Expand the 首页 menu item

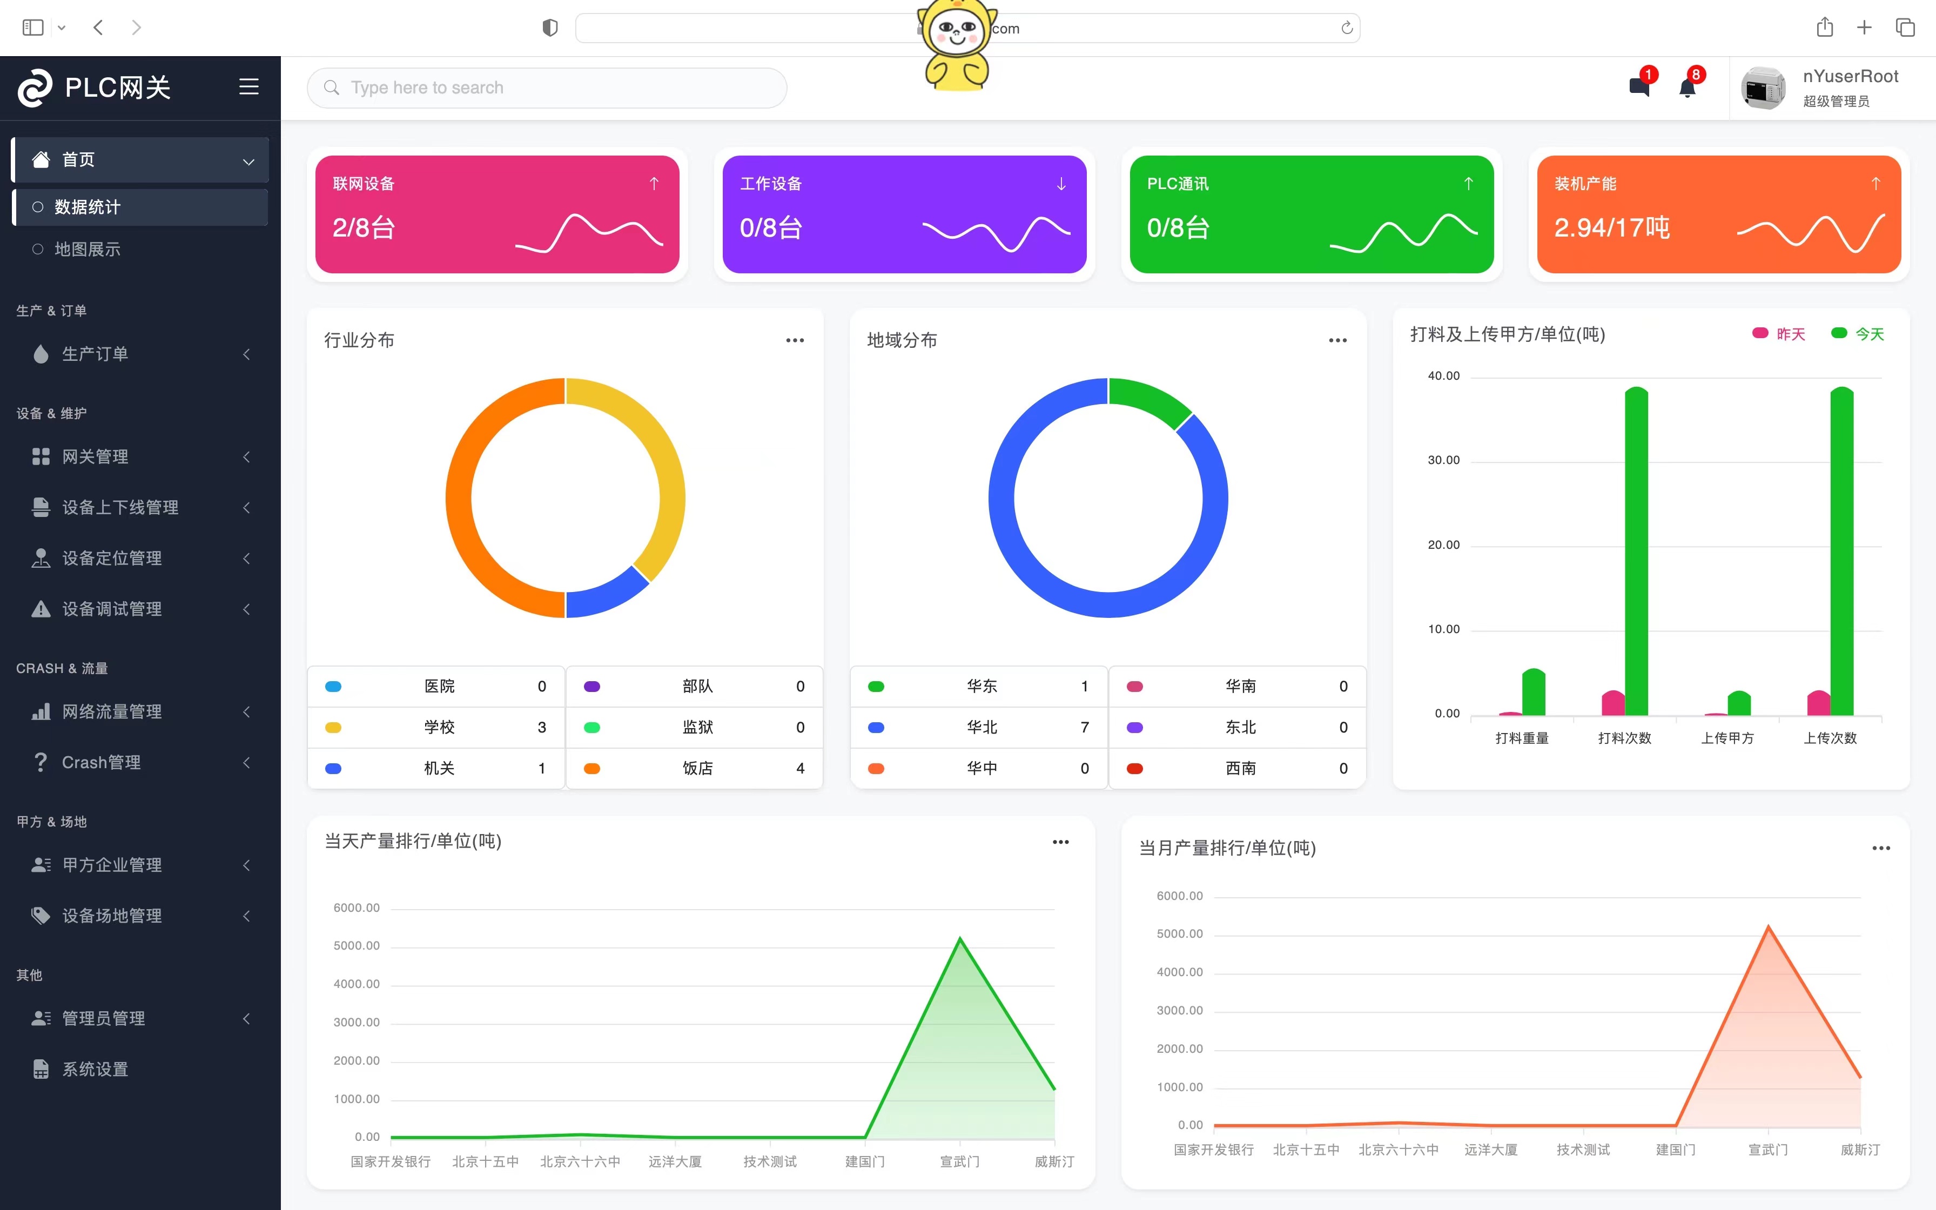251,159
